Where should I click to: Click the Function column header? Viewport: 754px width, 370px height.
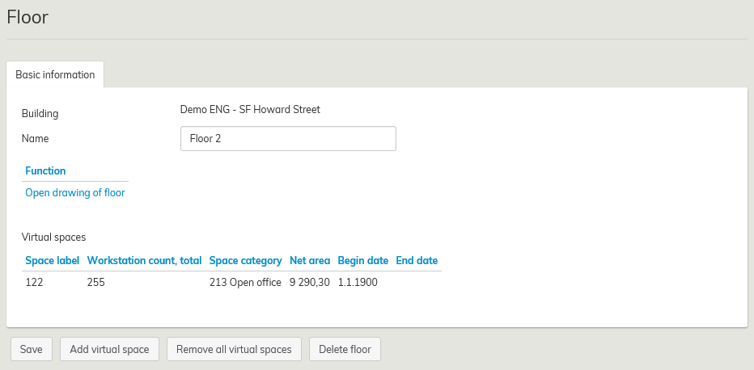tap(45, 170)
